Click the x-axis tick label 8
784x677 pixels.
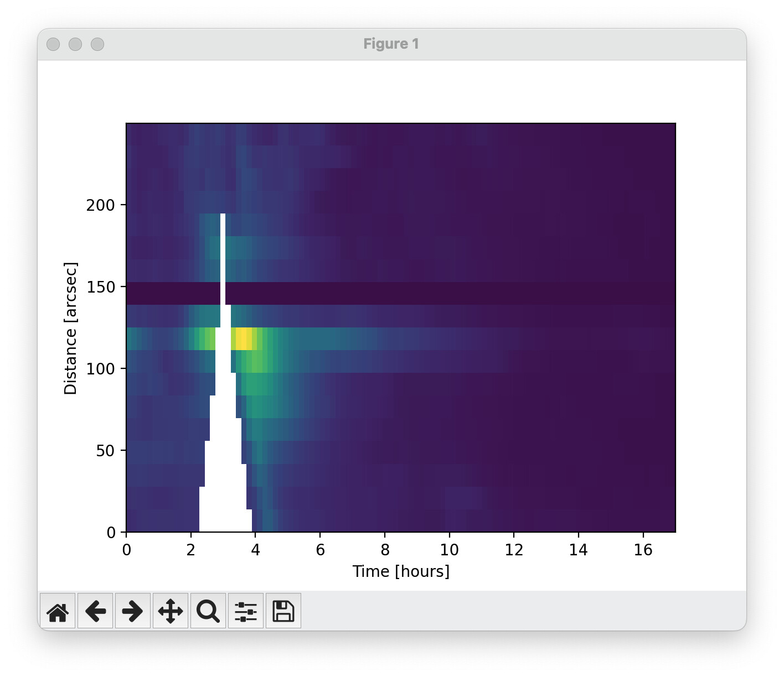pos(385,550)
